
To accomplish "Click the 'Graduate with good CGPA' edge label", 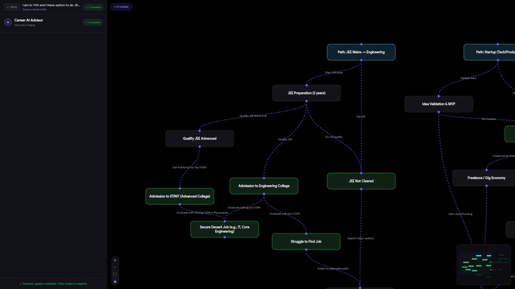I will (244, 207).
